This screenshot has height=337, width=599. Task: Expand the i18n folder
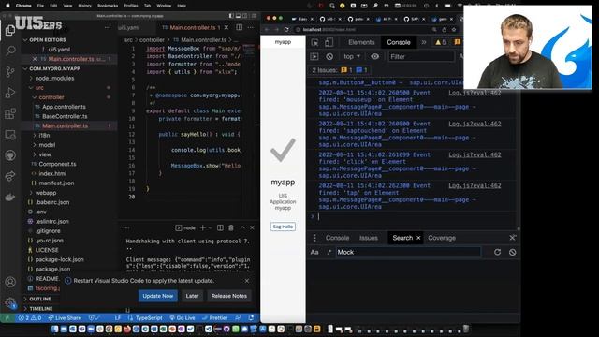[x=44, y=135]
